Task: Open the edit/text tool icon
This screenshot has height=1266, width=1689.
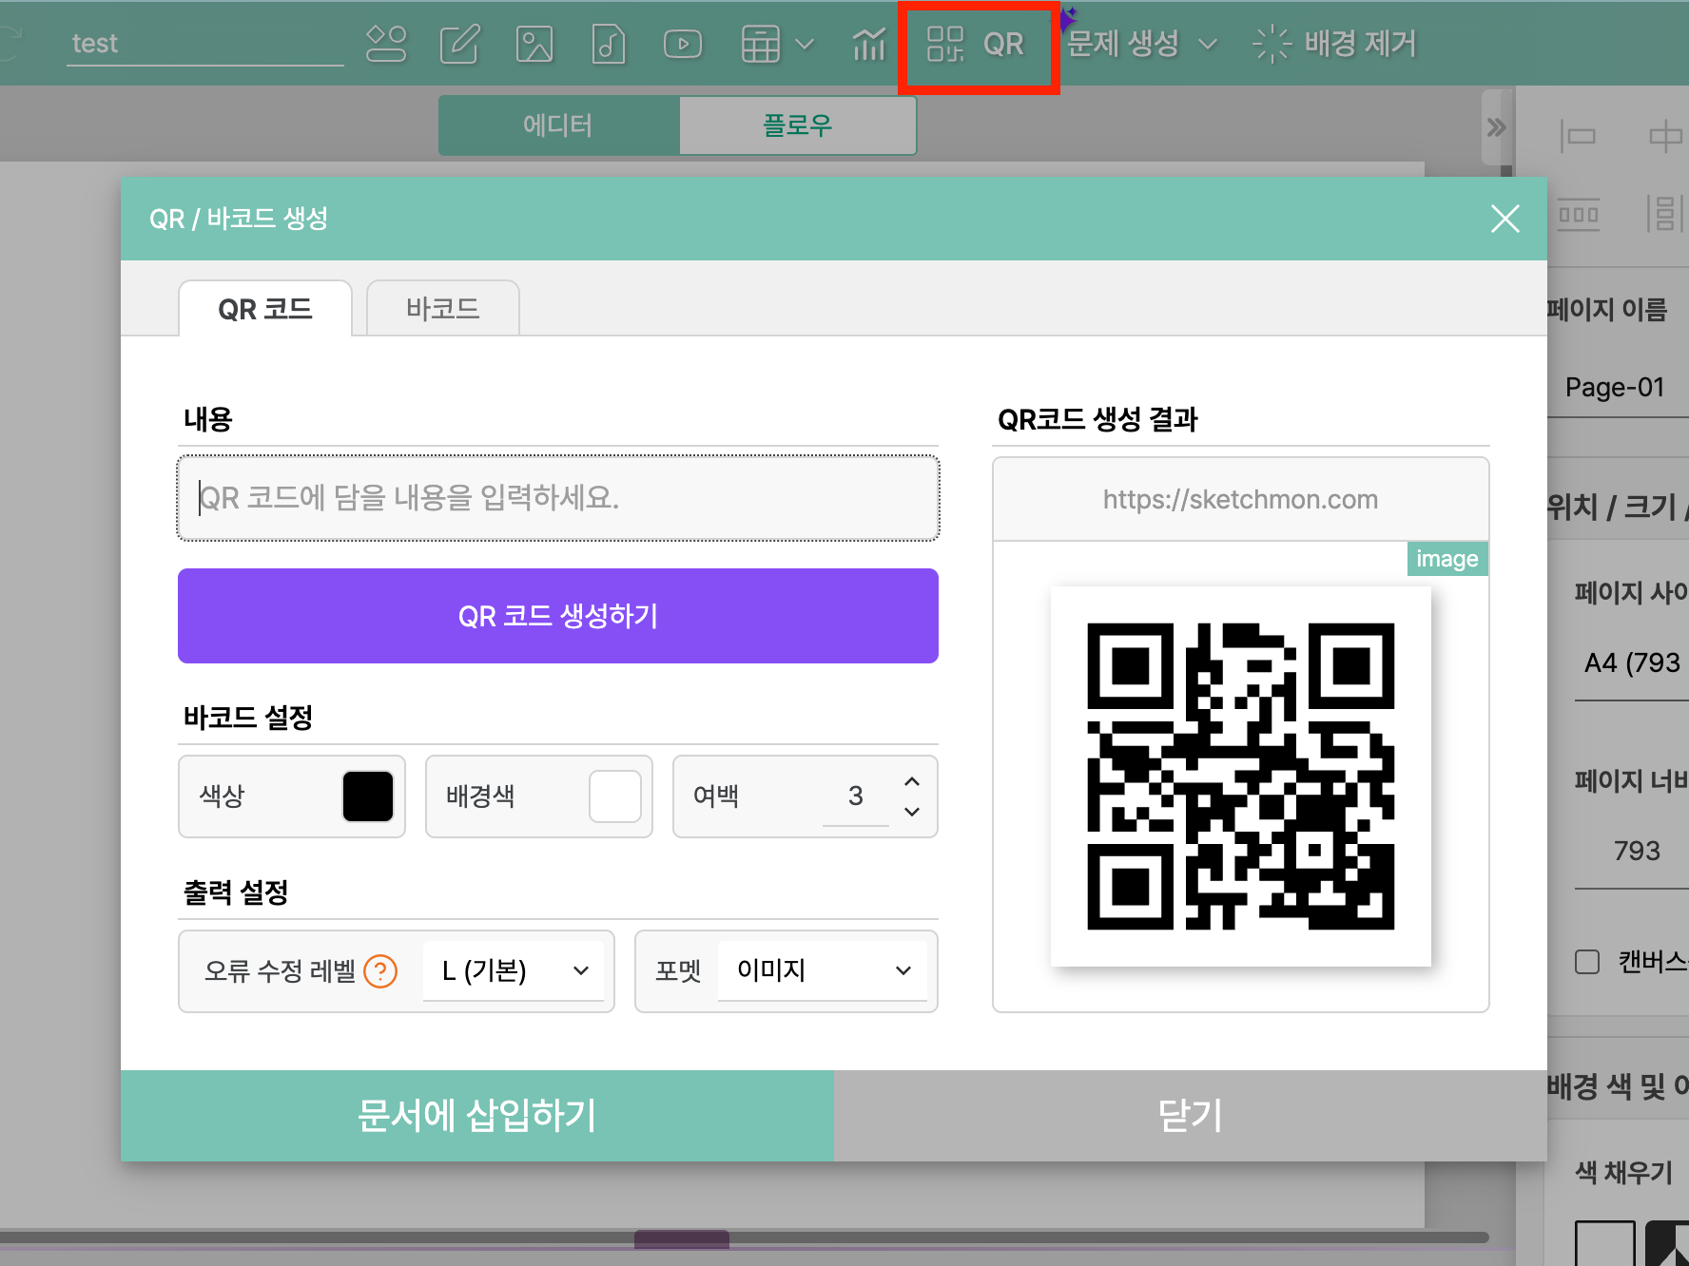Action: (459, 44)
